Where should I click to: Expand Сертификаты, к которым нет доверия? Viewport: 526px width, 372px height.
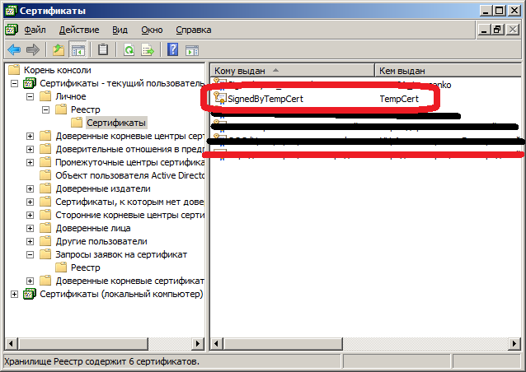coord(30,202)
